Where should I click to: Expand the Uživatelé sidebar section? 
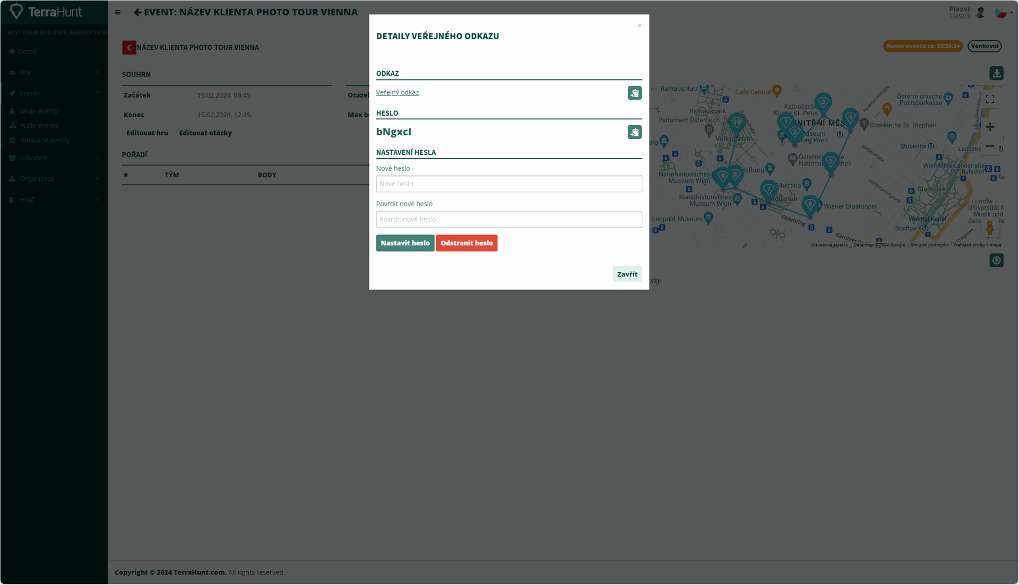pos(54,158)
